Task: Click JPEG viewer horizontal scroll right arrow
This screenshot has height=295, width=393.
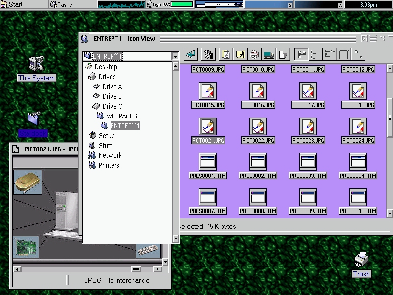Action: [x=157, y=269]
